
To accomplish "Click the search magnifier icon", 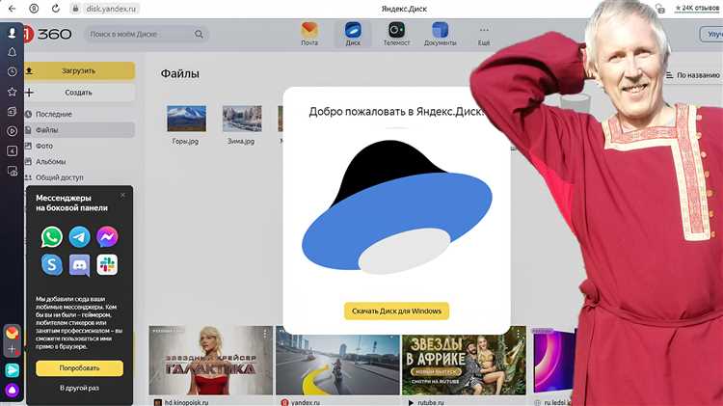I will pos(199,34).
